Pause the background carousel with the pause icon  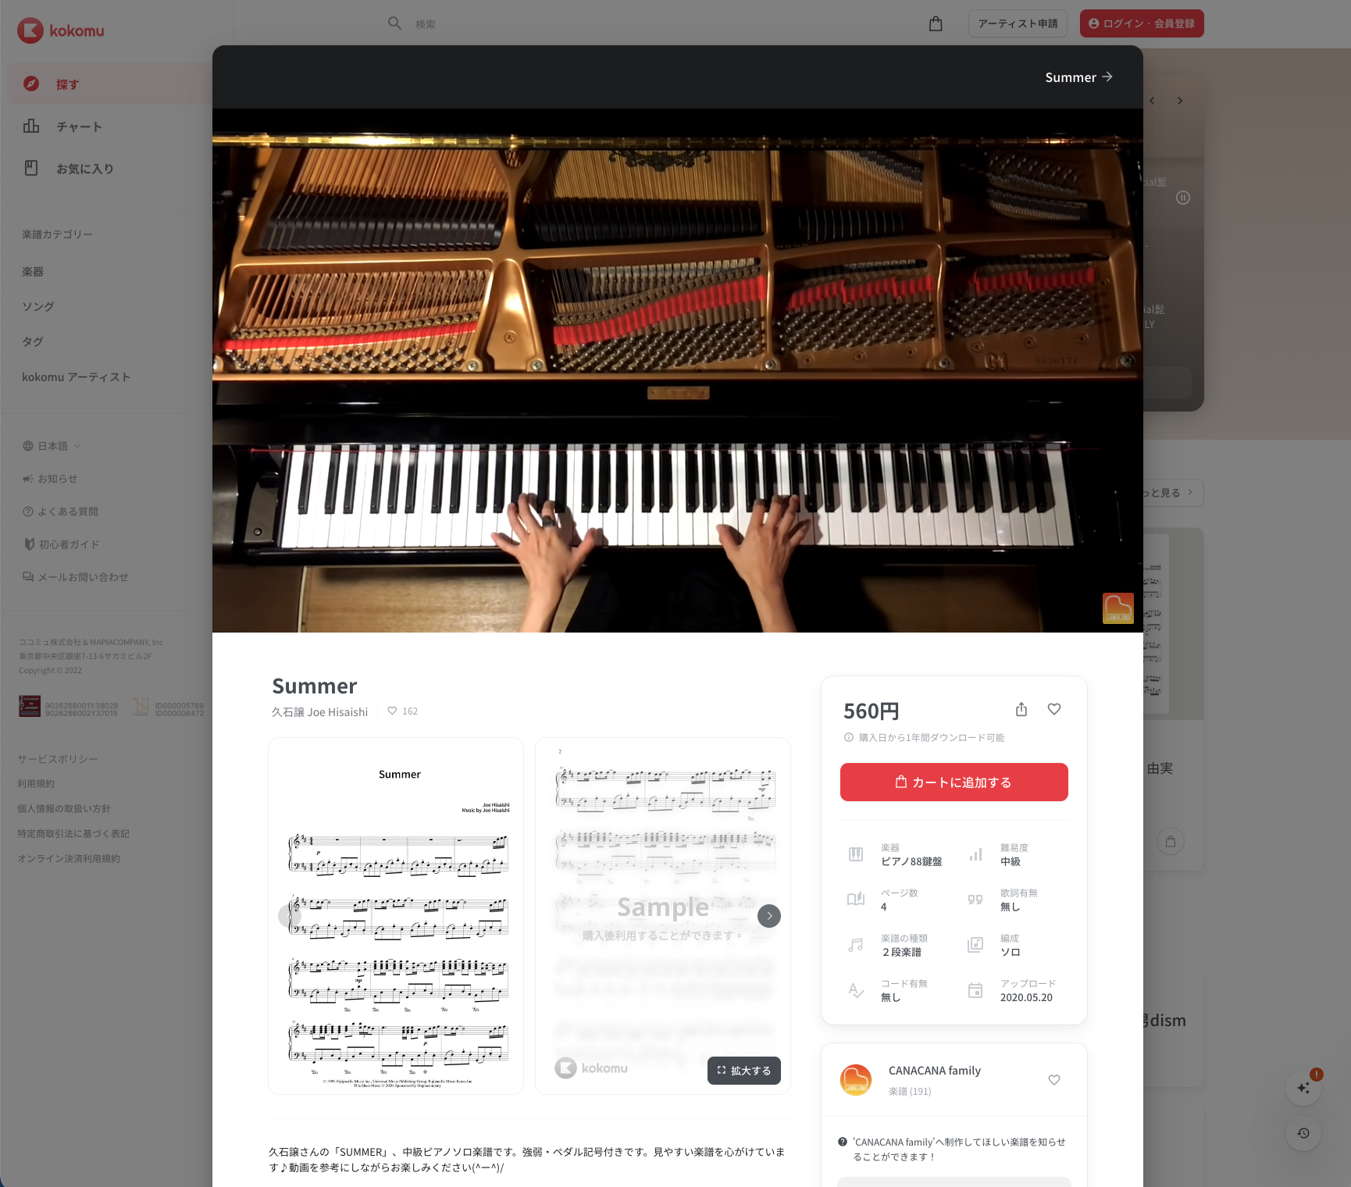tap(1183, 198)
